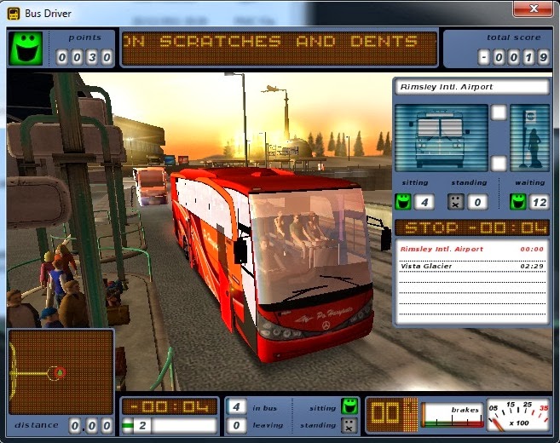Click the standing passenger count 0
This screenshot has height=443, width=560.
(477, 203)
